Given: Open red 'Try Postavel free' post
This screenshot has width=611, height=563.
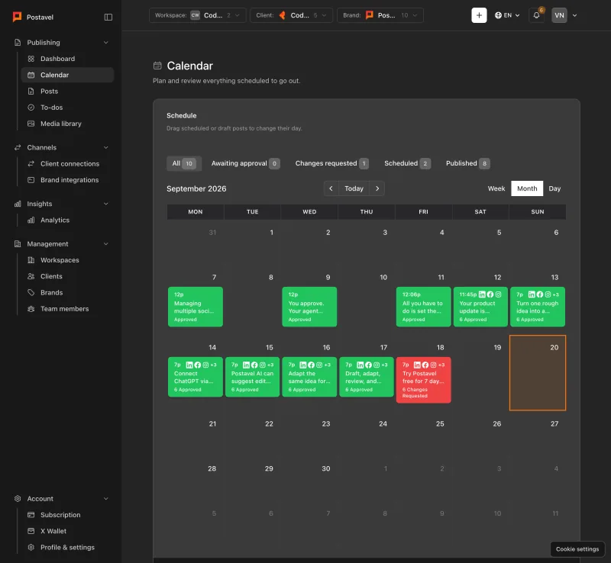Looking at the screenshot, I should coord(424,380).
